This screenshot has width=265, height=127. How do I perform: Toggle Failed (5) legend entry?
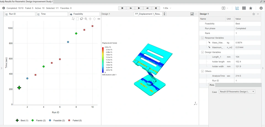75,120
